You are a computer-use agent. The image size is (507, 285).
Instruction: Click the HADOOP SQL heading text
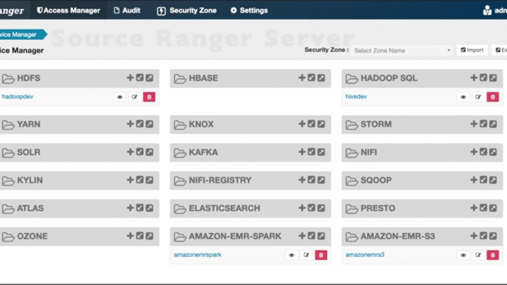pyautogui.click(x=389, y=78)
